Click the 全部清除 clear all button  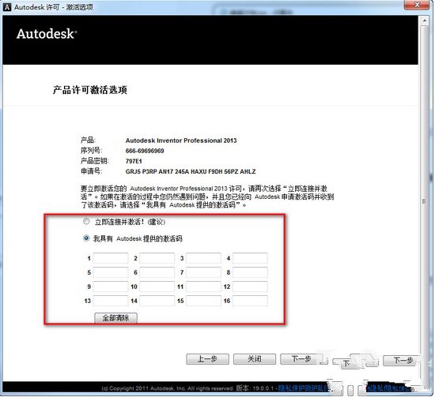[115, 318]
